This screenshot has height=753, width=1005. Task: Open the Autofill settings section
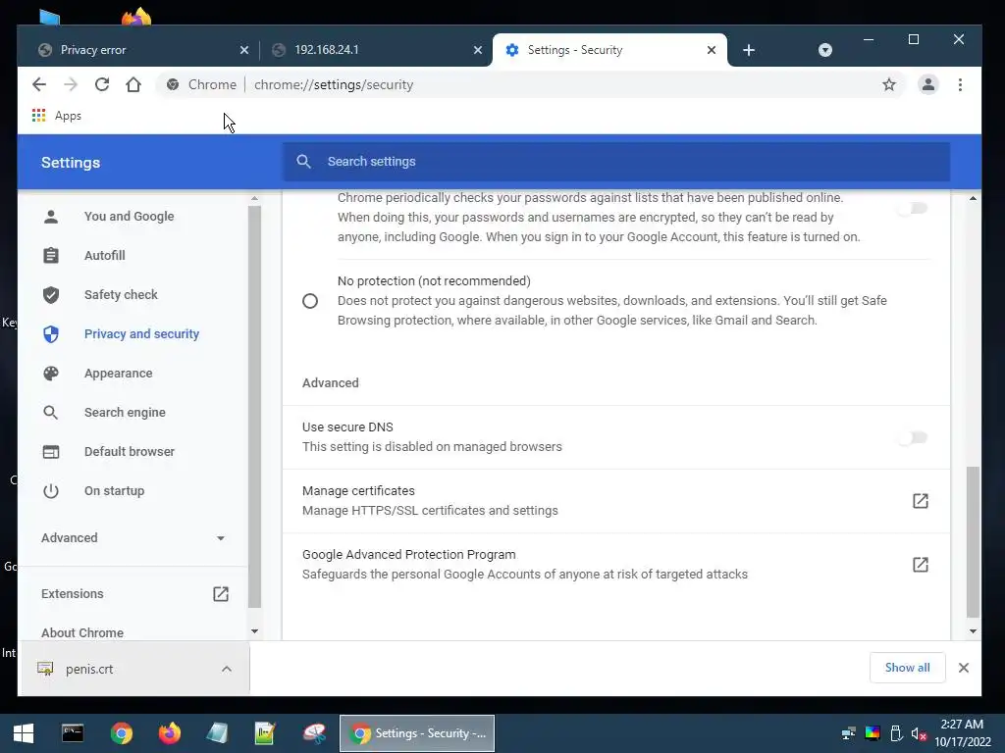[x=104, y=256]
